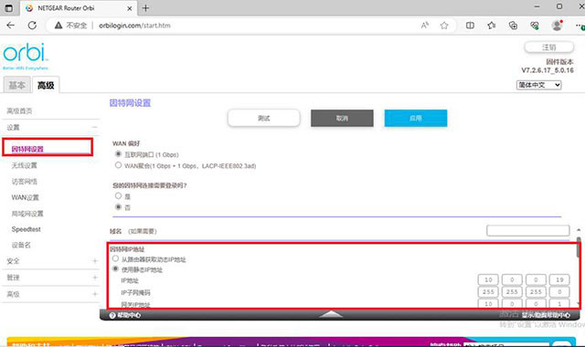
Task: Click gateway IP first octet field
Action: tap(488, 303)
